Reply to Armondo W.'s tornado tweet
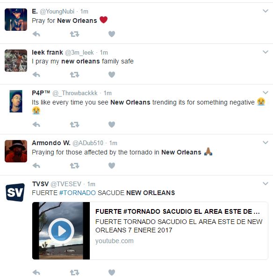The image size is (273, 280). [x=36, y=166]
